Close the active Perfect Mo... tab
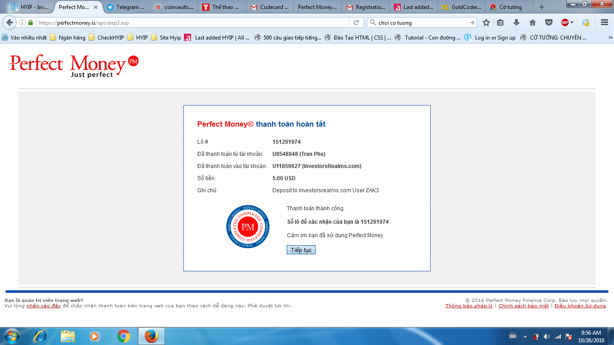614x345 pixels. [95, 7]
